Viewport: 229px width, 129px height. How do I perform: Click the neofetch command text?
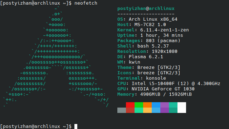[x=86, y=3]
